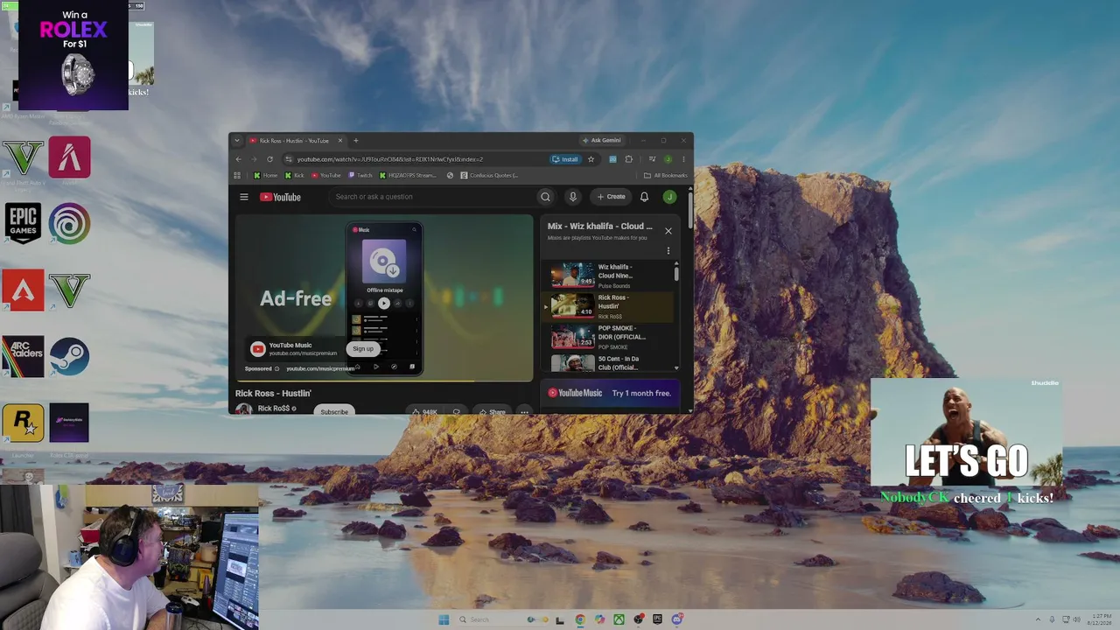The height and width of the screenshot is (630, 1120).
Task: Open the Epic Games desktop shortcut
Action: [x=23, y=223]
